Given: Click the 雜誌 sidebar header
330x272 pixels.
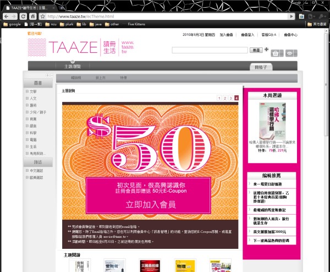Looking at the screenshot, I should pos(38,162).
